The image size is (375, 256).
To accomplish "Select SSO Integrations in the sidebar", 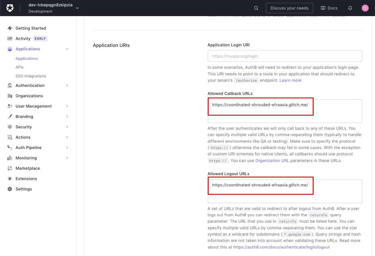I will tap(31, 76).
